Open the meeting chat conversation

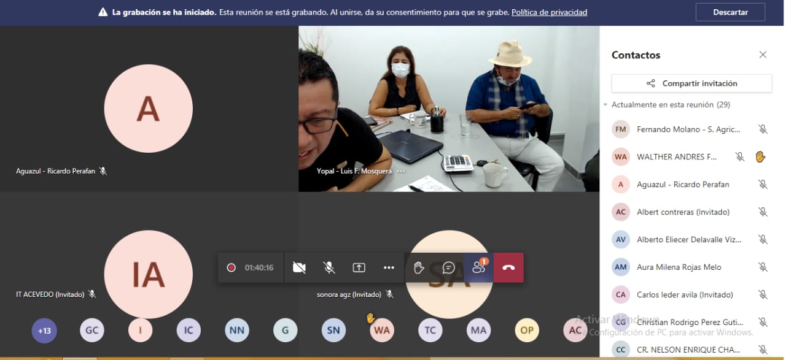(x=449, y=268)
